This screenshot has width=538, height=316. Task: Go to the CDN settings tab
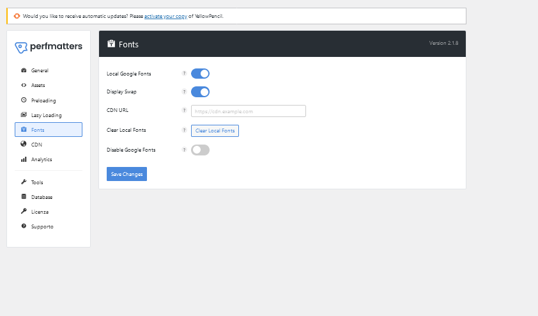click(x=49, y=145)
